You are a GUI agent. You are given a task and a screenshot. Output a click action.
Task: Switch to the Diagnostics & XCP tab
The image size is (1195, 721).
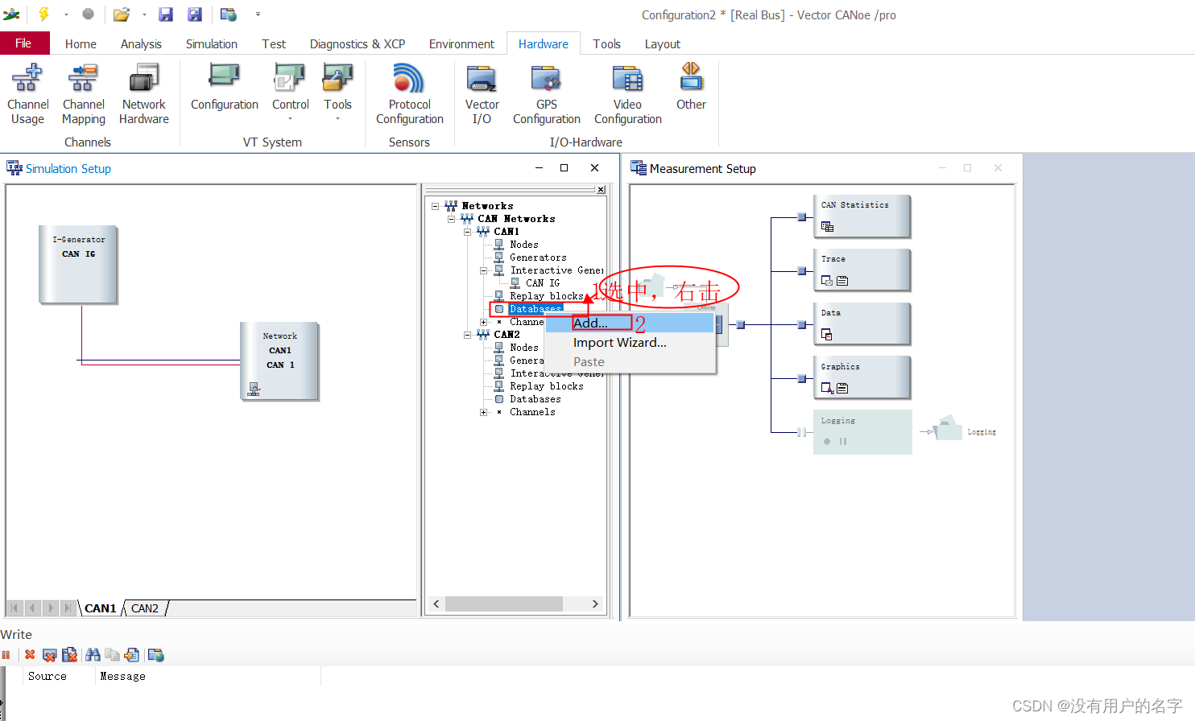click(358, 44)
